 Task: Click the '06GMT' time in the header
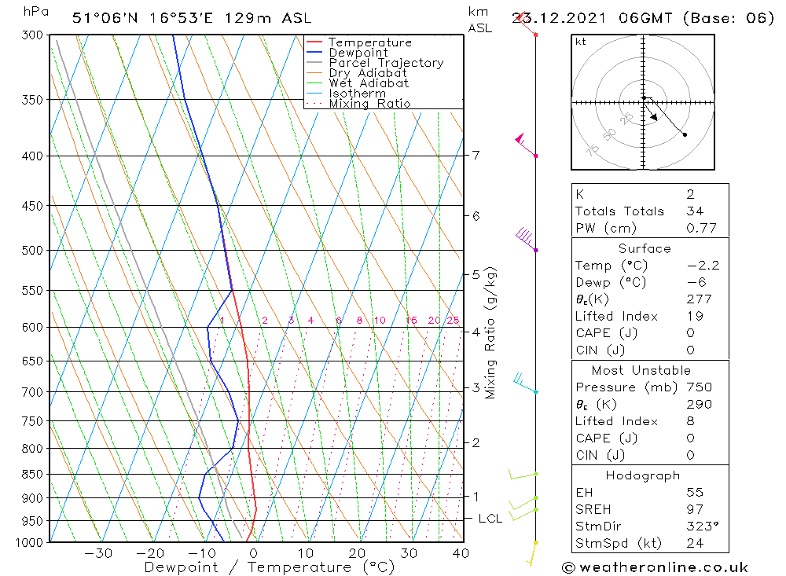click(645, 18)
